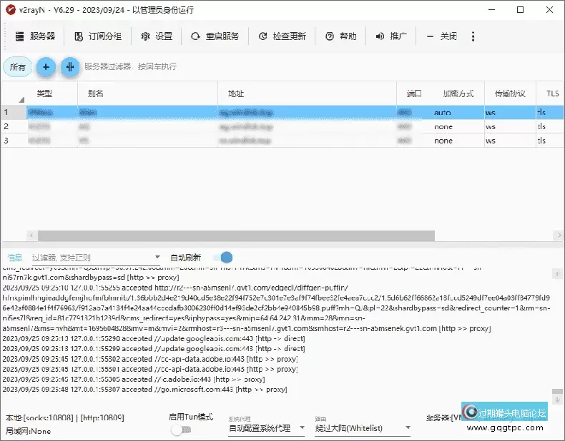The width and height of the screenshot is (565, 441).
Task: Select the 所有 (All) group tab
Action: click(18, 67)
